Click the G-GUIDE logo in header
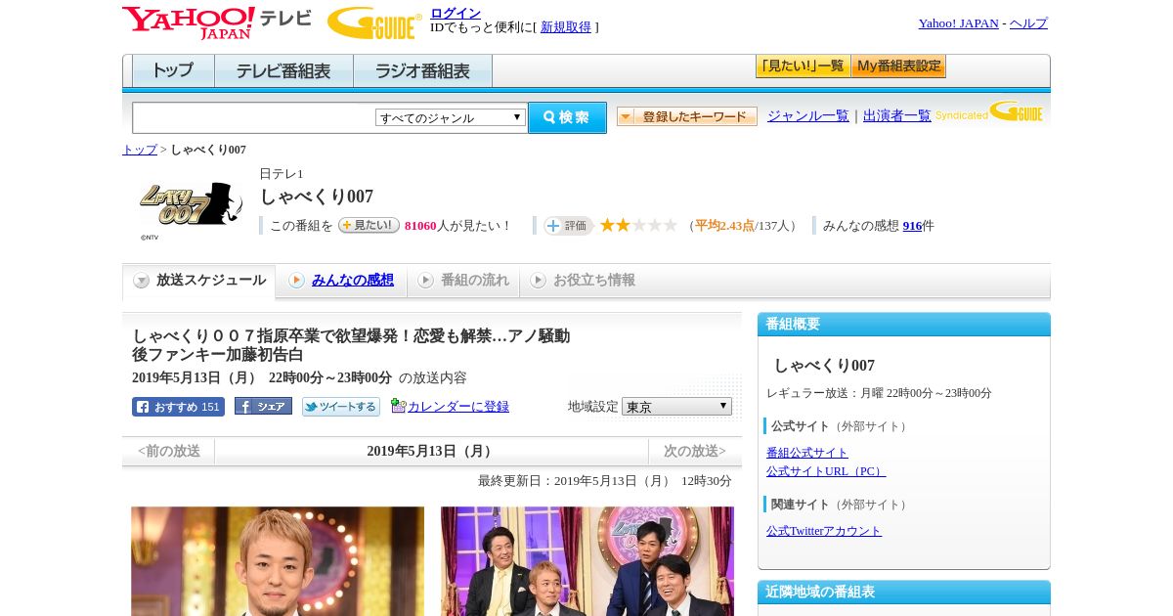The height and width of the screenshot is (616, 1173). coord(373,22)
